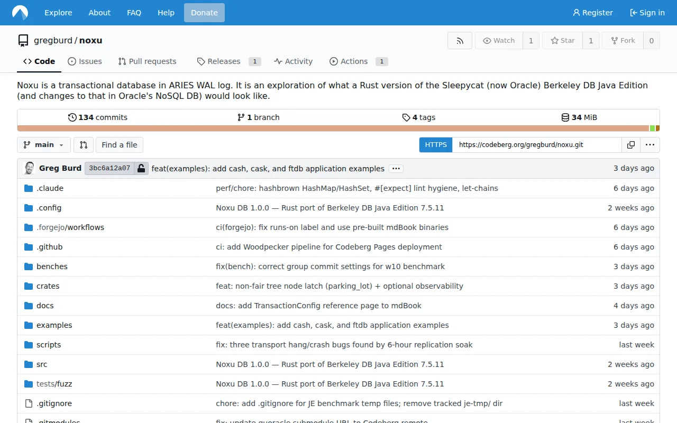
Task: Click the .config folder icon
Action: [29, 208]
